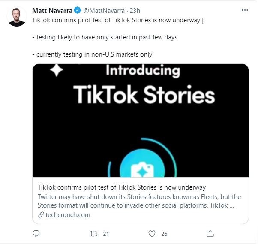Click the card headline about the TikTok Stories pilot
258x244 pixels.
coord(122,187)
